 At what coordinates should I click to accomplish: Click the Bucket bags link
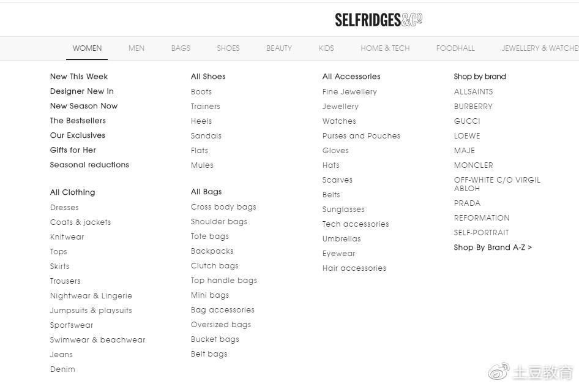[215, 339]
